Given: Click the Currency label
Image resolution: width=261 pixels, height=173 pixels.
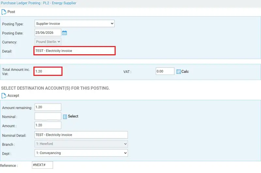Looking at the screenshot, I should [x=9, y=42].
